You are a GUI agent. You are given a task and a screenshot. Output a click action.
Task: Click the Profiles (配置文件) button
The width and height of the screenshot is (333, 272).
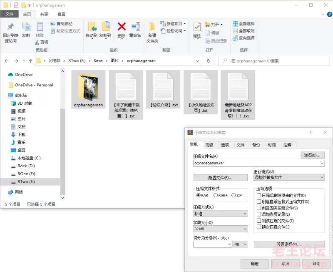click(x=221, y=178)
